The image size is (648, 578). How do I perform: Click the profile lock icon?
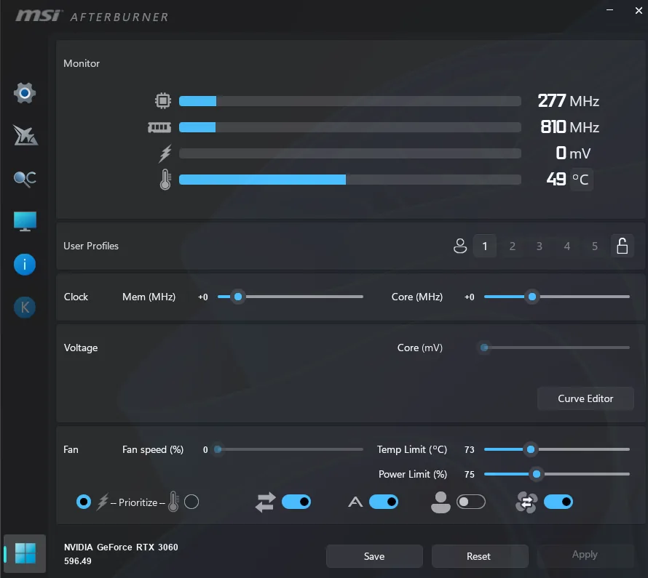pos(623,246)
